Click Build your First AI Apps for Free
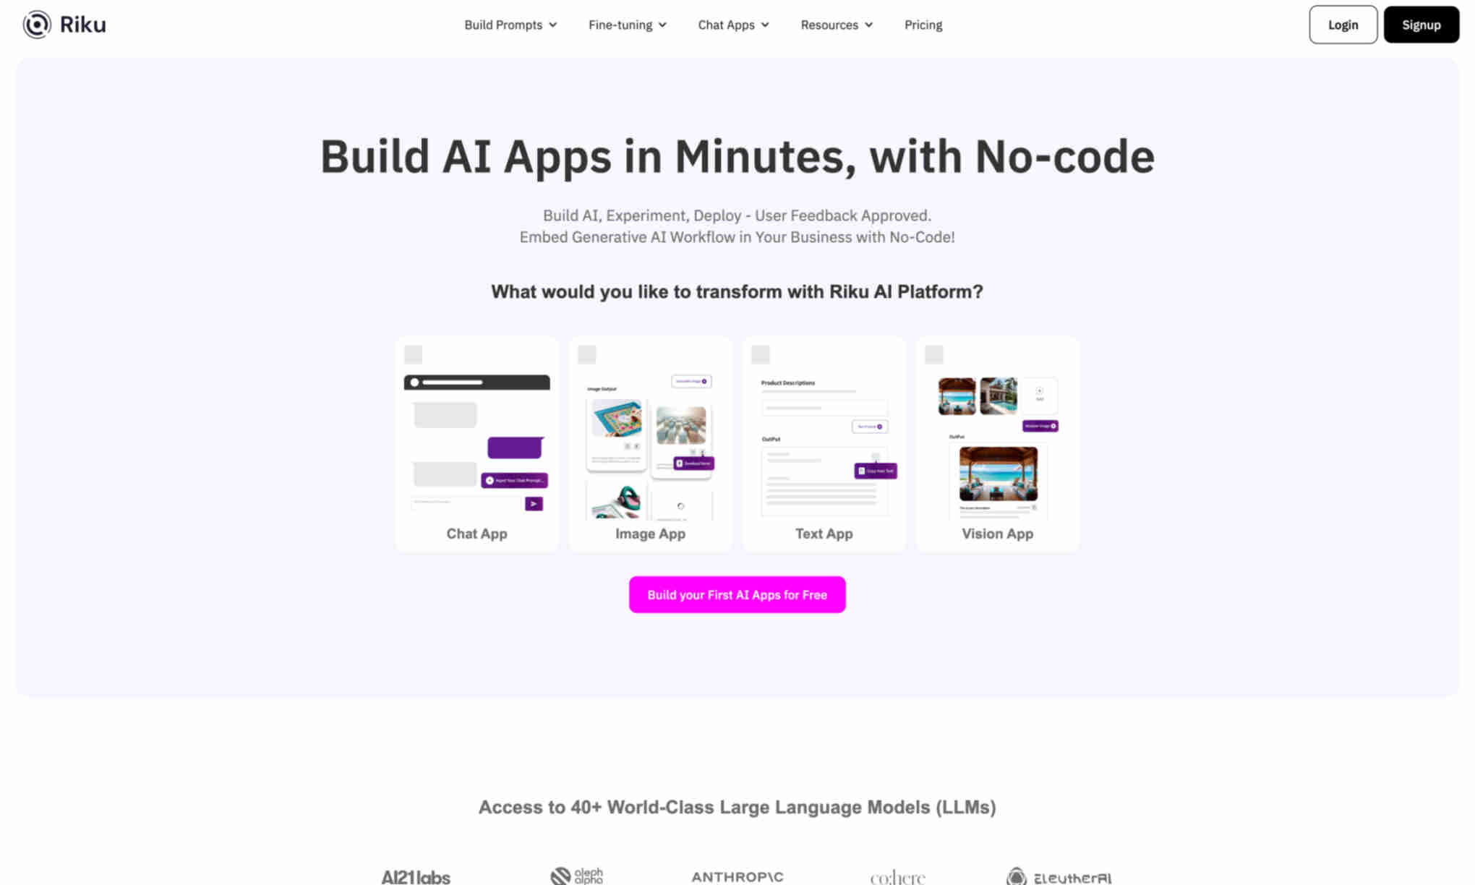Viewport: 1475px width, 885px height. 737,593
